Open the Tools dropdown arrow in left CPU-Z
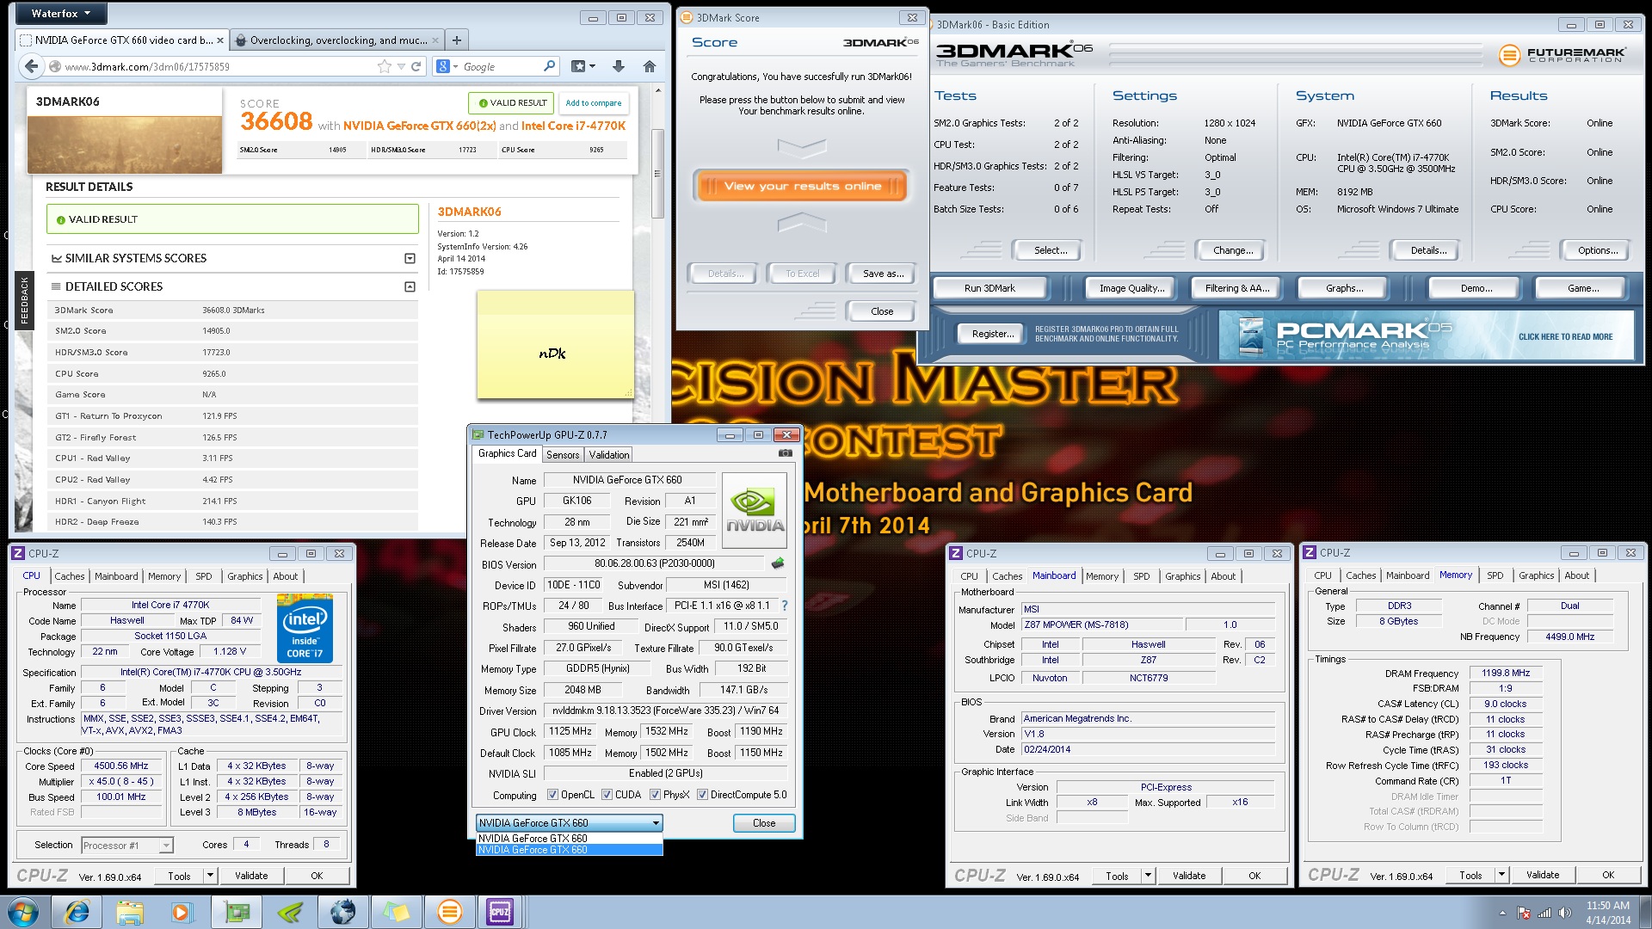Screen dimensions: 1652x929 click(x=209, y=876)
